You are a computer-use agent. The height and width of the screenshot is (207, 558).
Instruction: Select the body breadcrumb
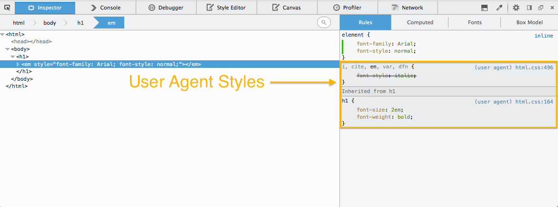pos(50,23)
